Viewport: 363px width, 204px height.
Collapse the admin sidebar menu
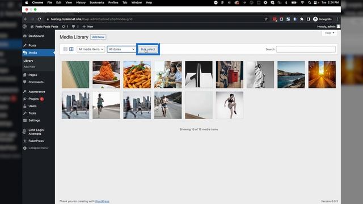click(x=38, y=148)
